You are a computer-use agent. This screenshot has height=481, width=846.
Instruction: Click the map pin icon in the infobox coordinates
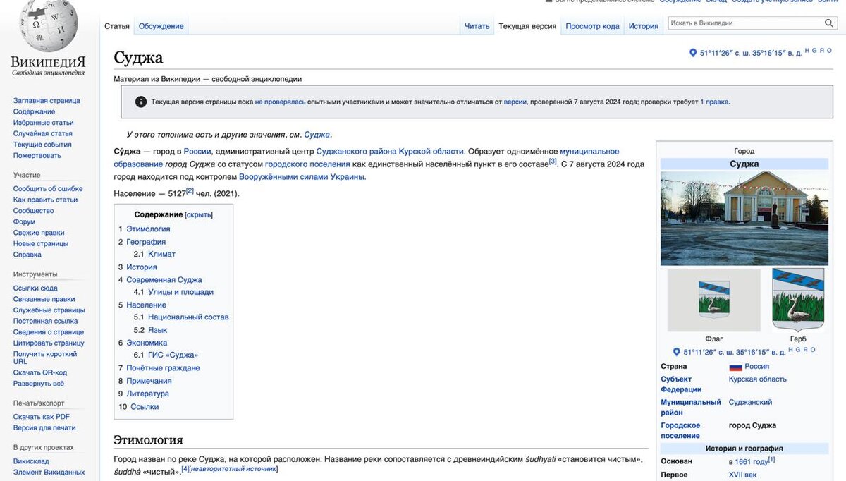click(677, 352)
